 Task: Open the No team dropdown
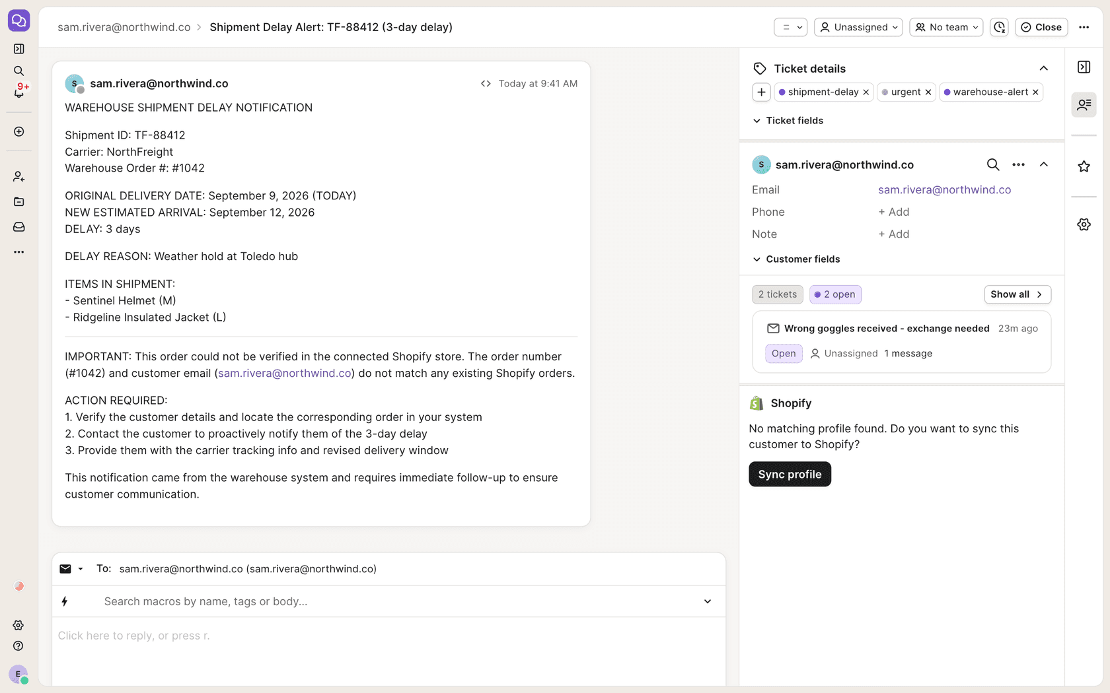coord(946,27)
